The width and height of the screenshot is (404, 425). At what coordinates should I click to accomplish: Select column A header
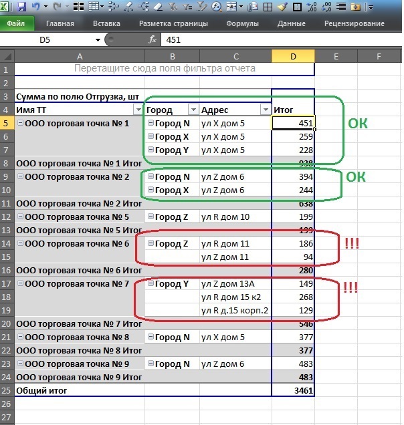click(80, 56)
